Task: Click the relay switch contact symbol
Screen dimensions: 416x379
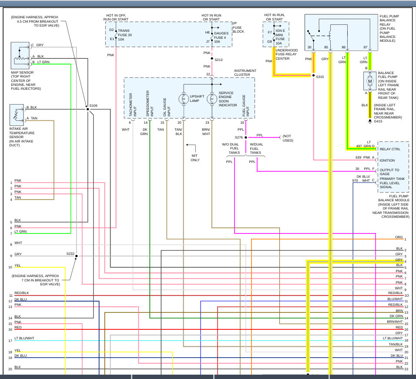Action: [311, 36]
